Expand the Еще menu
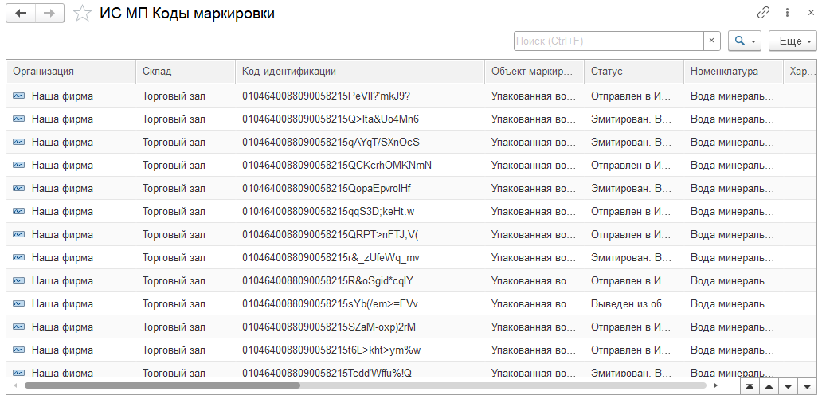822x399 pixels. point(796,41)
